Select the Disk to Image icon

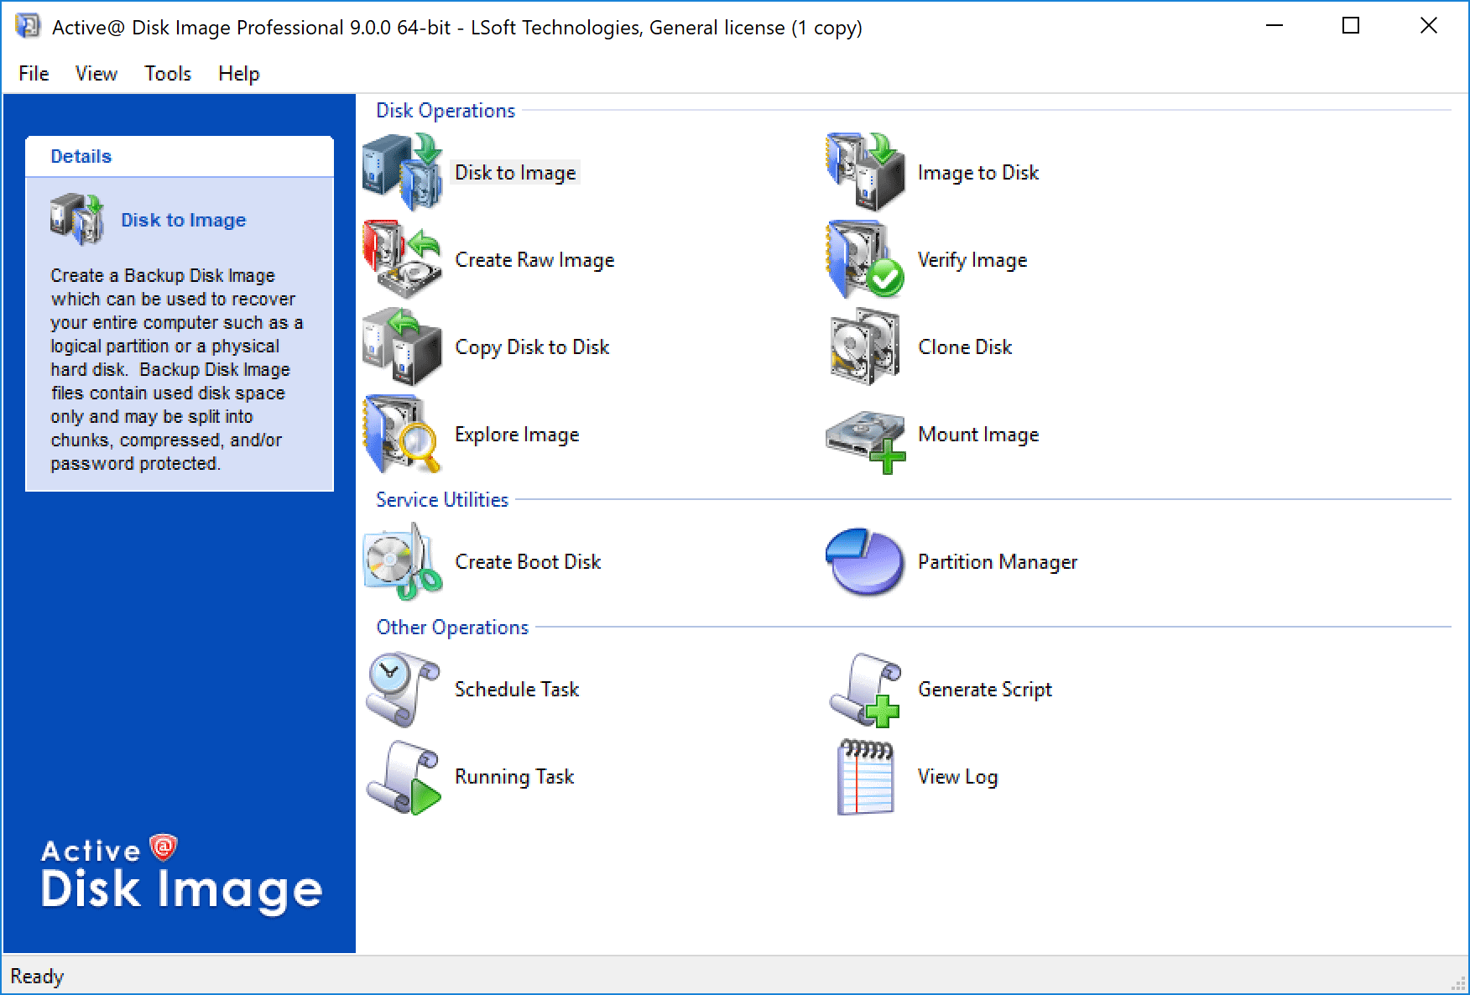click(402, 172)
